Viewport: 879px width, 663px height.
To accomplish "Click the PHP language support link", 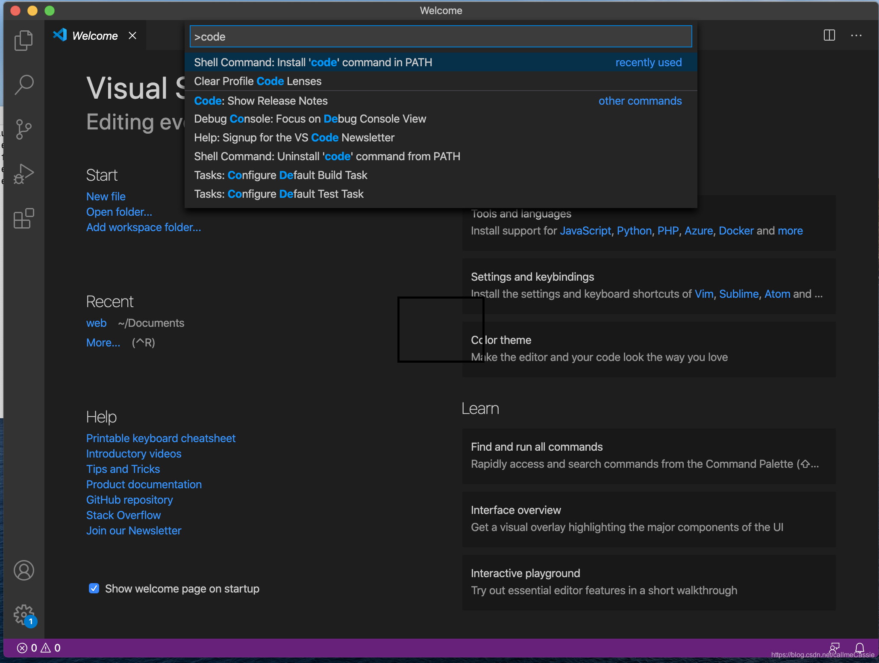I will (668, 231).
